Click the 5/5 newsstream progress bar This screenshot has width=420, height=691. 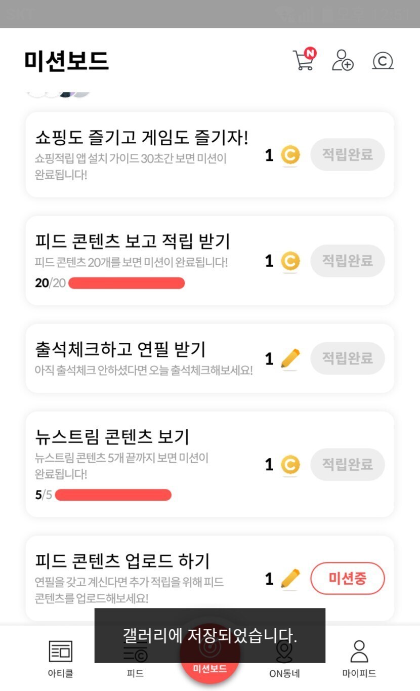pos(113,495)
